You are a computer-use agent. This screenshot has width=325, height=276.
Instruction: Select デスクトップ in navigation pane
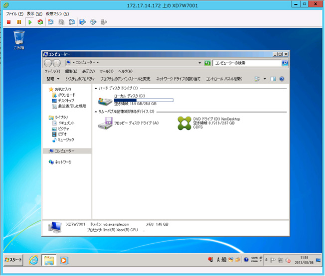click(x=63, y=101)
